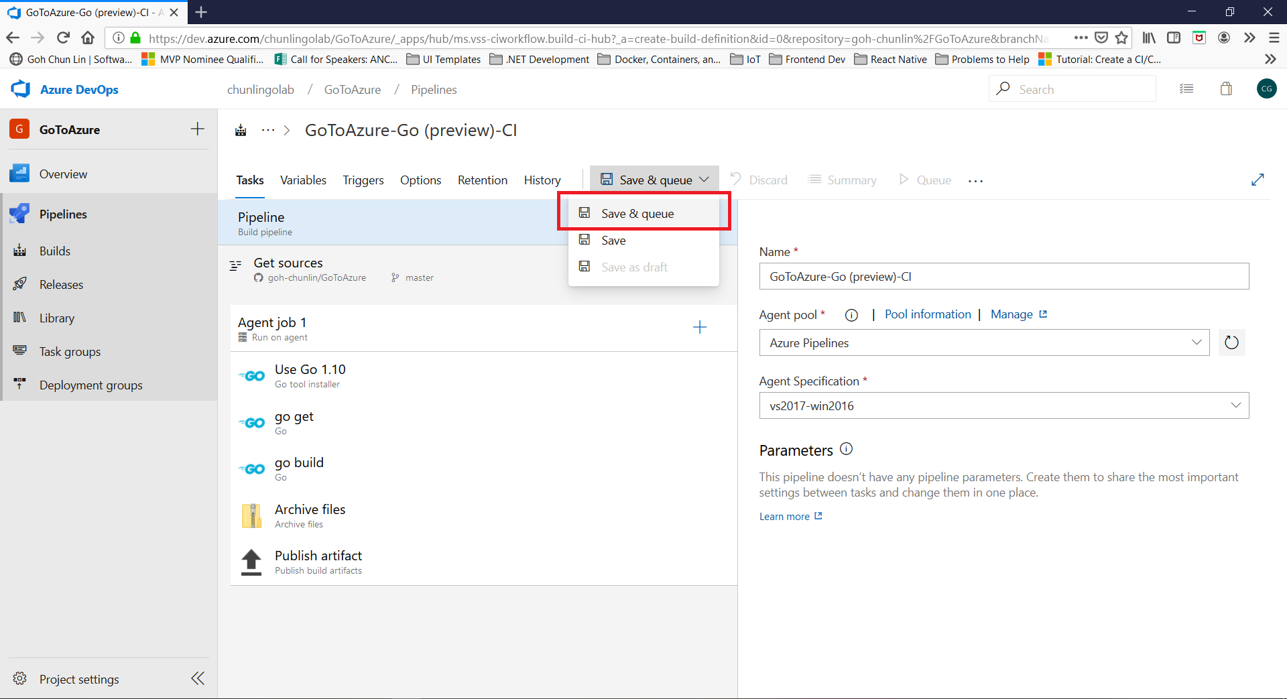Open the work items list icon in header
Screen dimensions: 1287x699
pos(1186,89)
